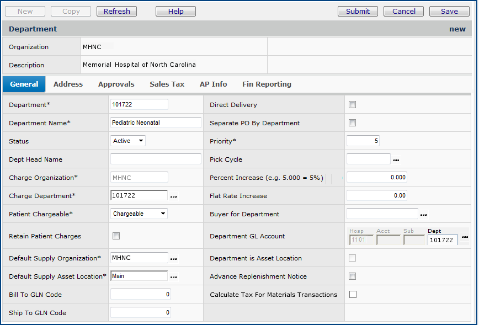Toggle Retain Patient Charges checkbox
Screen dimensions: 479x325
pos(116,236)
